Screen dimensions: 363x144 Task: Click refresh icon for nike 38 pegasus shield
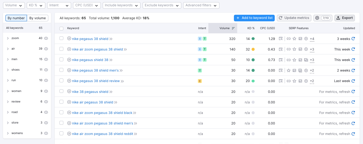pos(353,92)
